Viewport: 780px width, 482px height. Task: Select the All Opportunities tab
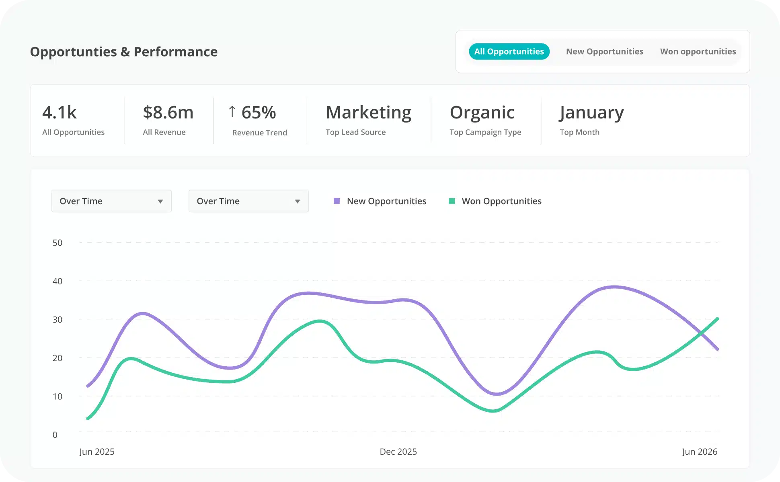(509, 51)
